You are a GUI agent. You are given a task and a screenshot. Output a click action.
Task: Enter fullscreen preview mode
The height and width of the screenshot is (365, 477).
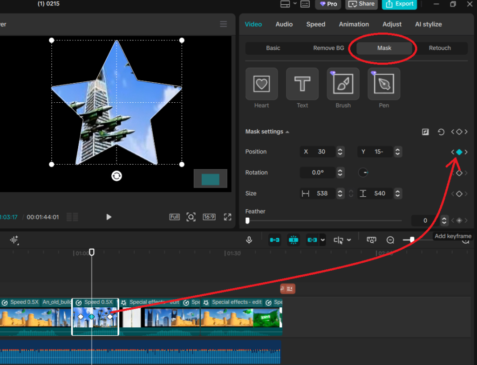[x=227, y=217]
